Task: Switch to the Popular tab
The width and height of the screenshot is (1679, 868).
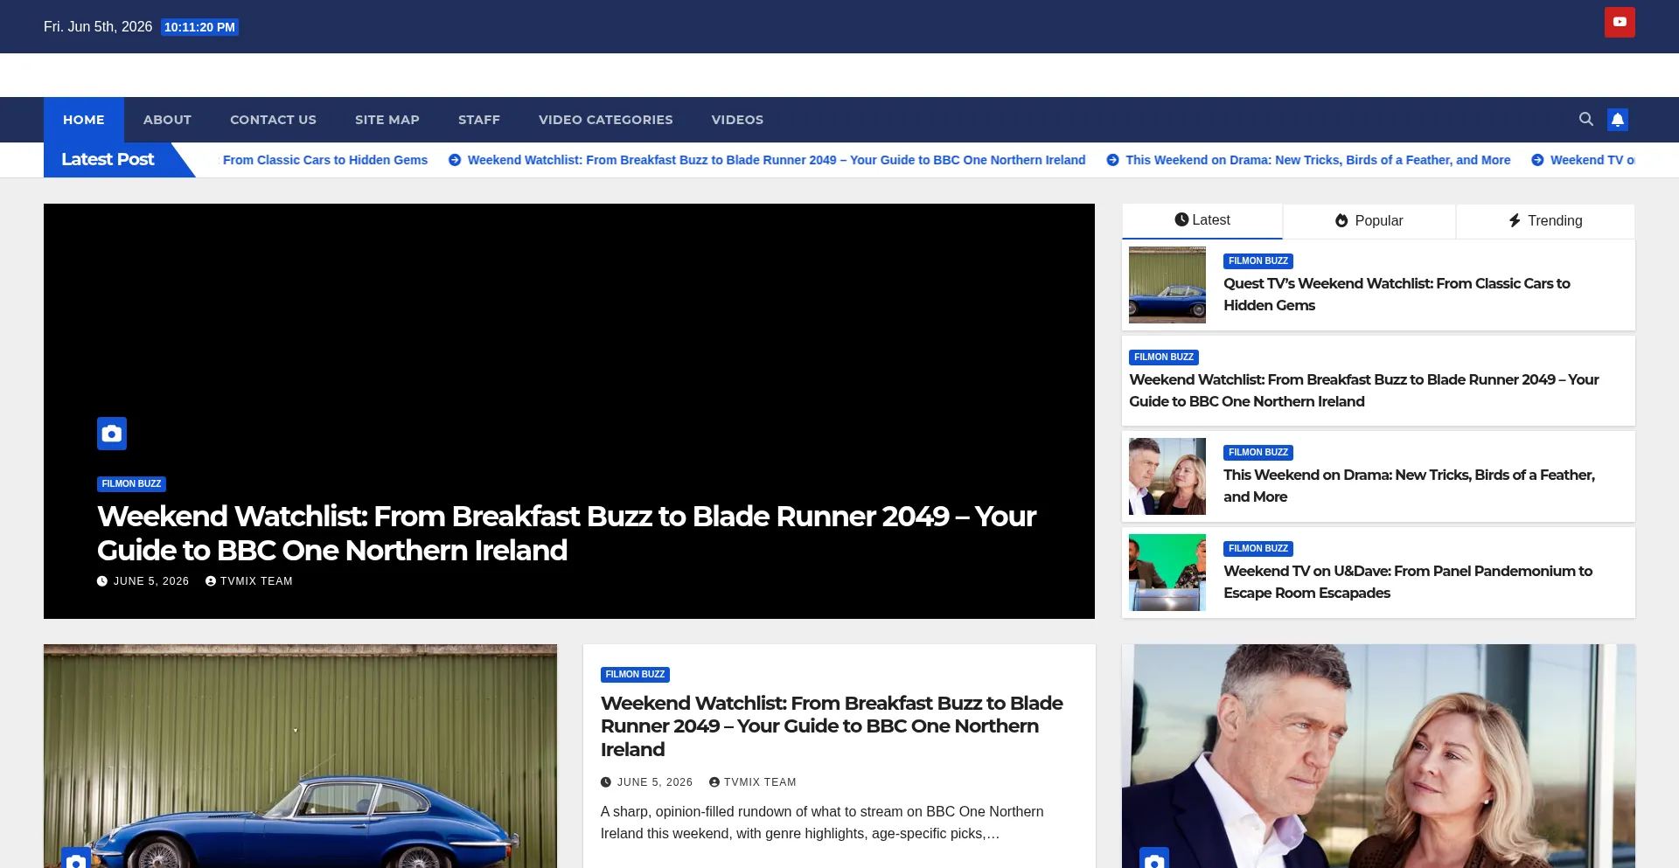Action: coord(1369,221)
